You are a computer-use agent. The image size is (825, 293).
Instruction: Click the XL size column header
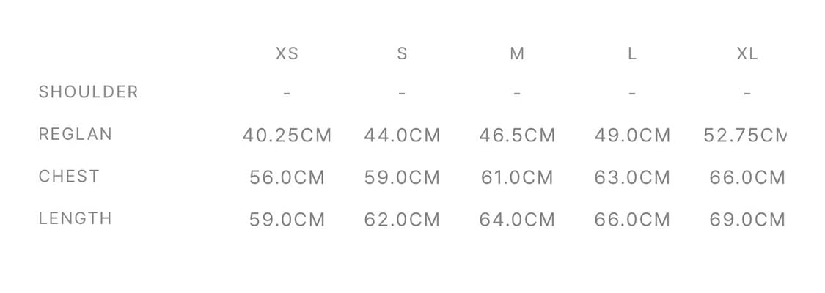point(747,53)
